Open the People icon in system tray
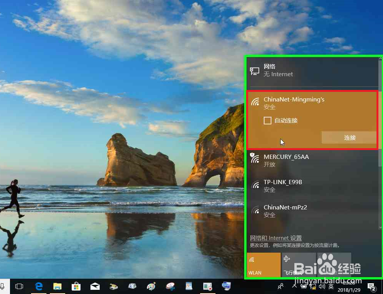Viewport: 383px width, 294px height. [x=281, y=286]
